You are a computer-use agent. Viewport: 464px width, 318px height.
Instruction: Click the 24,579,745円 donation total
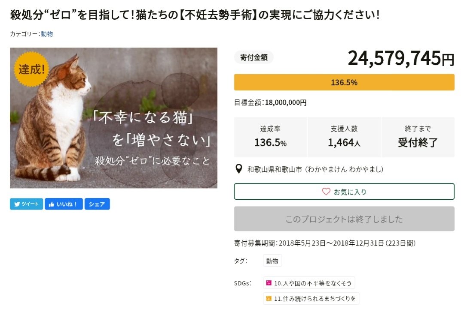400,58
